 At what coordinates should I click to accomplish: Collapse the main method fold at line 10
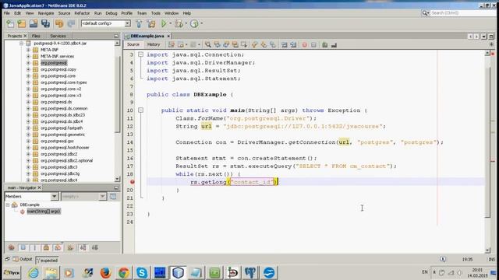pyautogui.click(x=140, y=110)
